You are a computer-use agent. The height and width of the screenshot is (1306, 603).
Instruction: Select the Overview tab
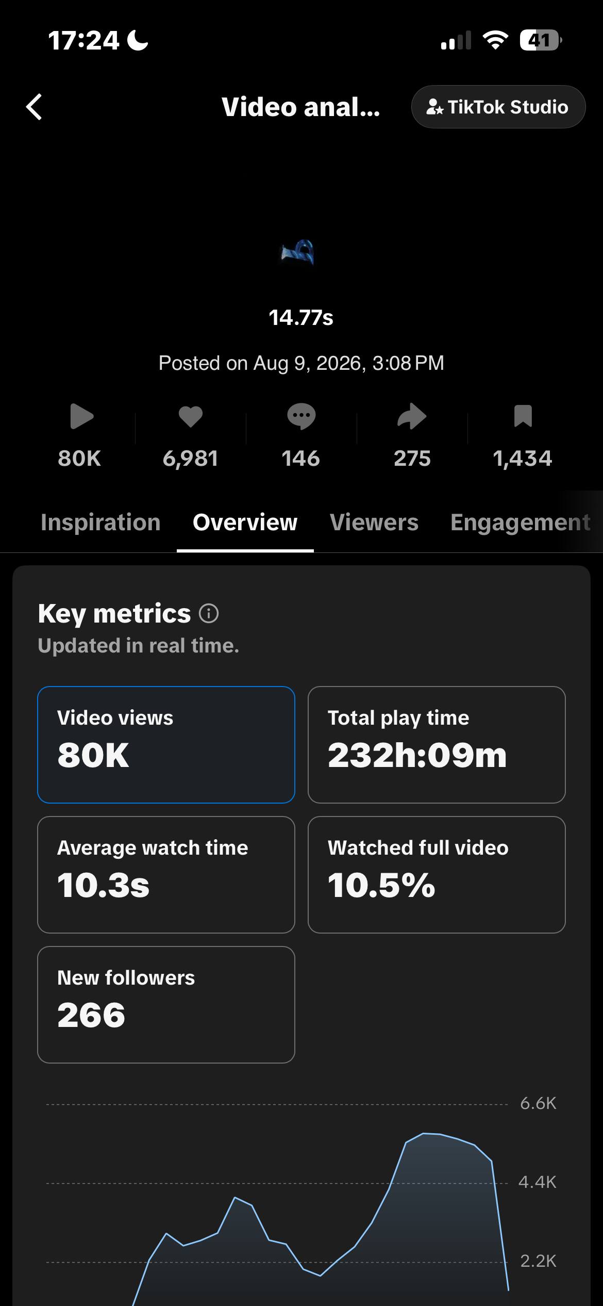(245, 523)
